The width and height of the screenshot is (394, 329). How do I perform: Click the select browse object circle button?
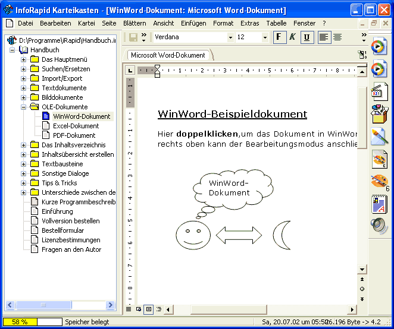click(x=362, y=289)
